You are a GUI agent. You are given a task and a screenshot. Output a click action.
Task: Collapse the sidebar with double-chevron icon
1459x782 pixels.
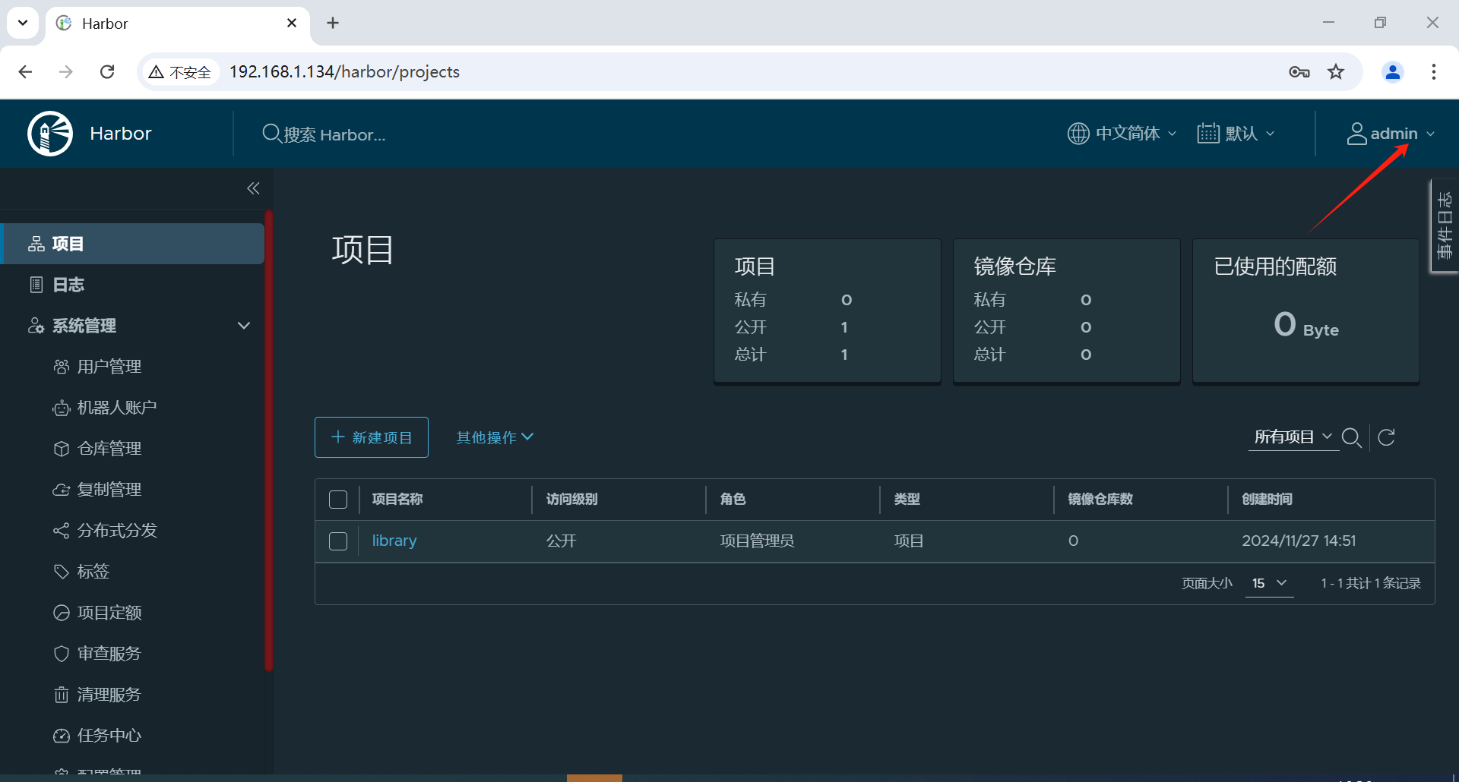pos(253,188)
